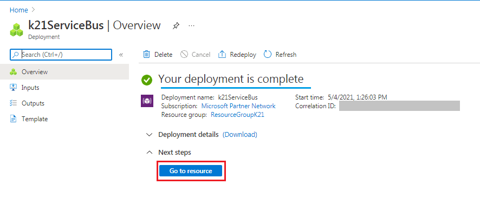Click the disabled Cancel icon
480x211 pixels.
pyautogui.click(x=184, y=55)
